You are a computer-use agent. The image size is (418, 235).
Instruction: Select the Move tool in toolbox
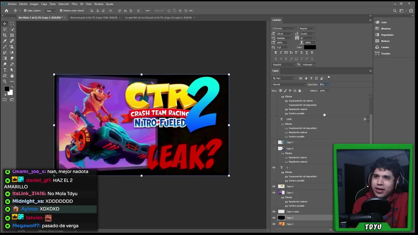(x=5, y=23)
